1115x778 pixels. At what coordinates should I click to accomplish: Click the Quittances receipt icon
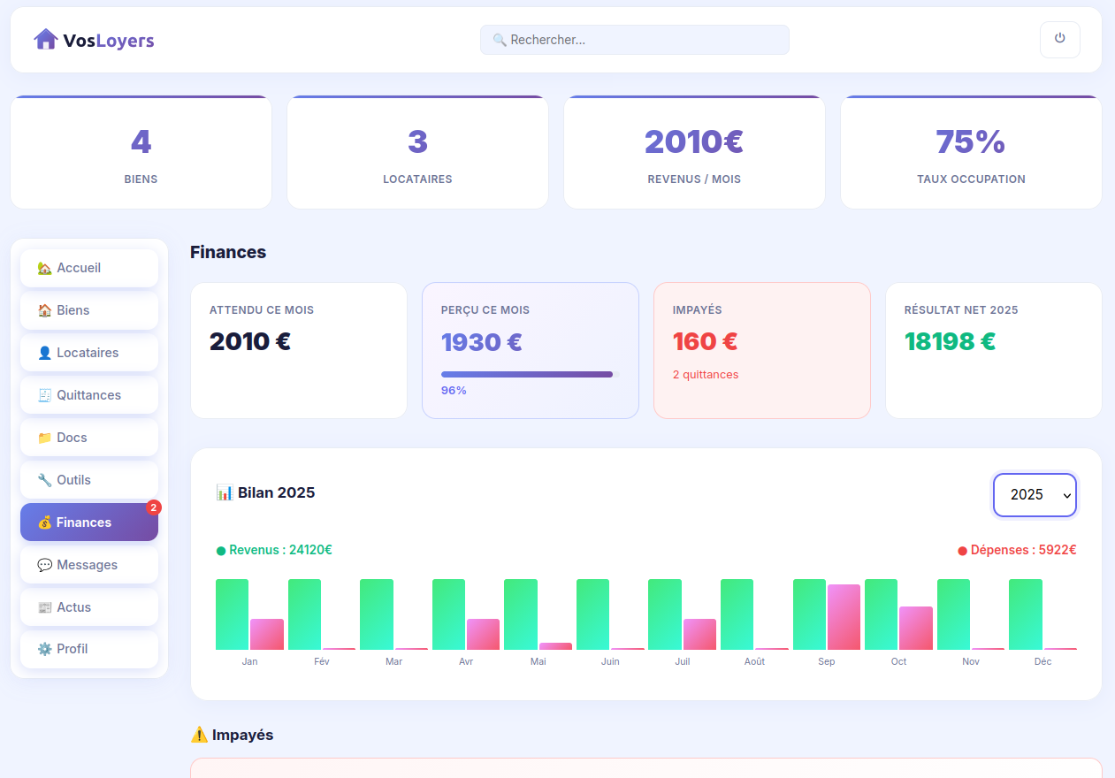[x=45, y=395]
